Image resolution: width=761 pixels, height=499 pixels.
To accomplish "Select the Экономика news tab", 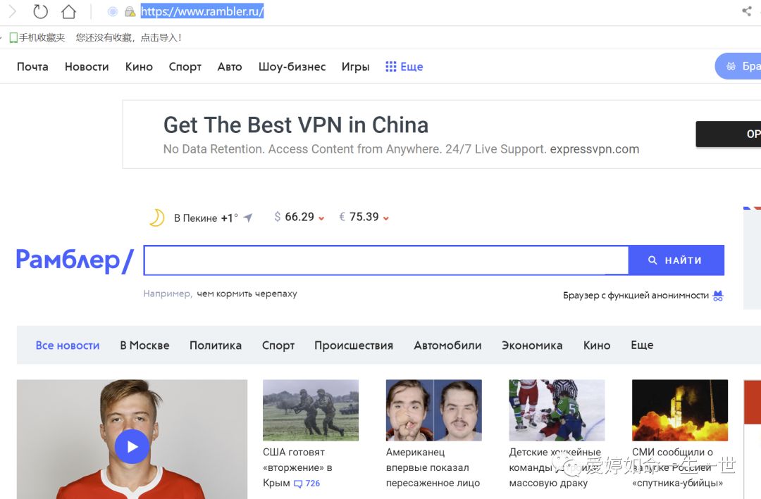I will 532,346.
